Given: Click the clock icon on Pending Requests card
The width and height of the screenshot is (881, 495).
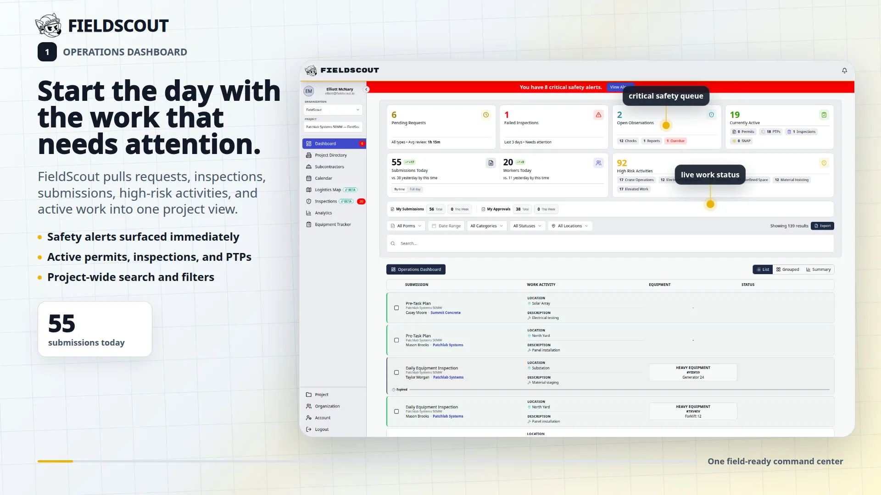Looking at the screenshot, I should point(486,115).
